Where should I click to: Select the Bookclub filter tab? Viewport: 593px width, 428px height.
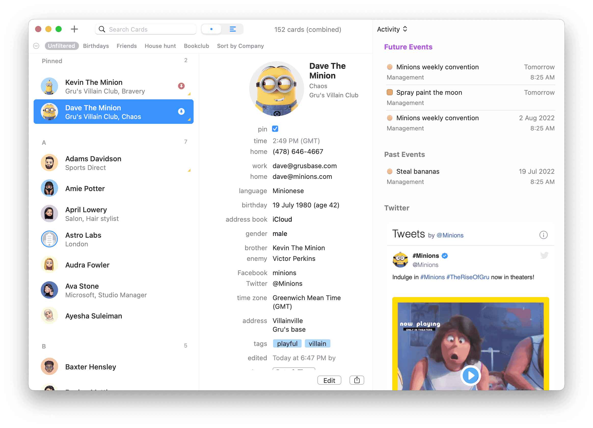coord(196,46)
